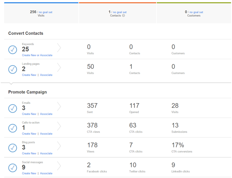This screenshot has height=178, width=232.
Task: Select the 0 Customers summary tab
Action: [194, 13]
